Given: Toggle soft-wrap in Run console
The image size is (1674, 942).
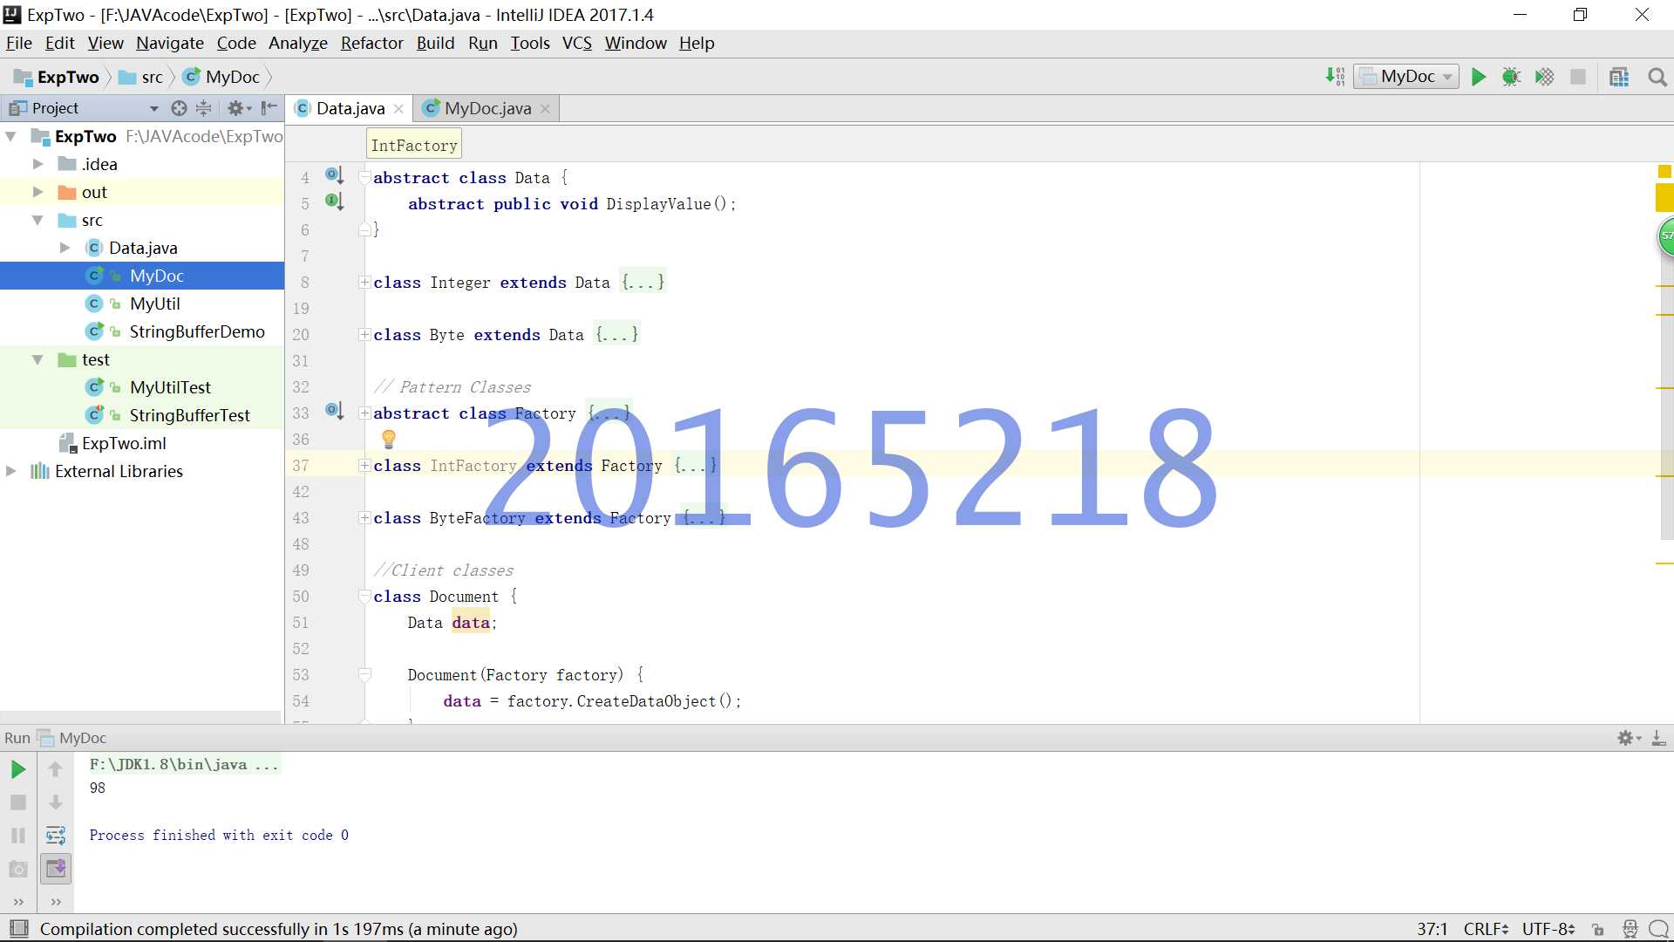Looking at the screenshot, I should [55, 836].
